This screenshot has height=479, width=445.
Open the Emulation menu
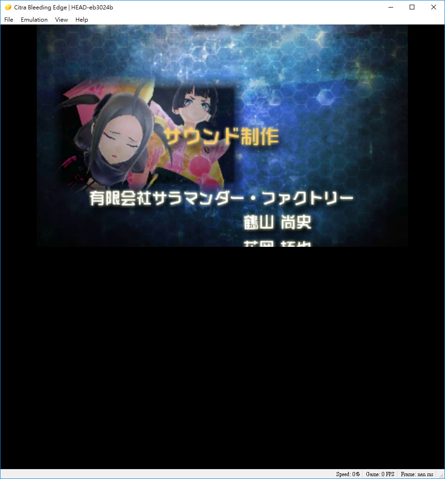34,20
